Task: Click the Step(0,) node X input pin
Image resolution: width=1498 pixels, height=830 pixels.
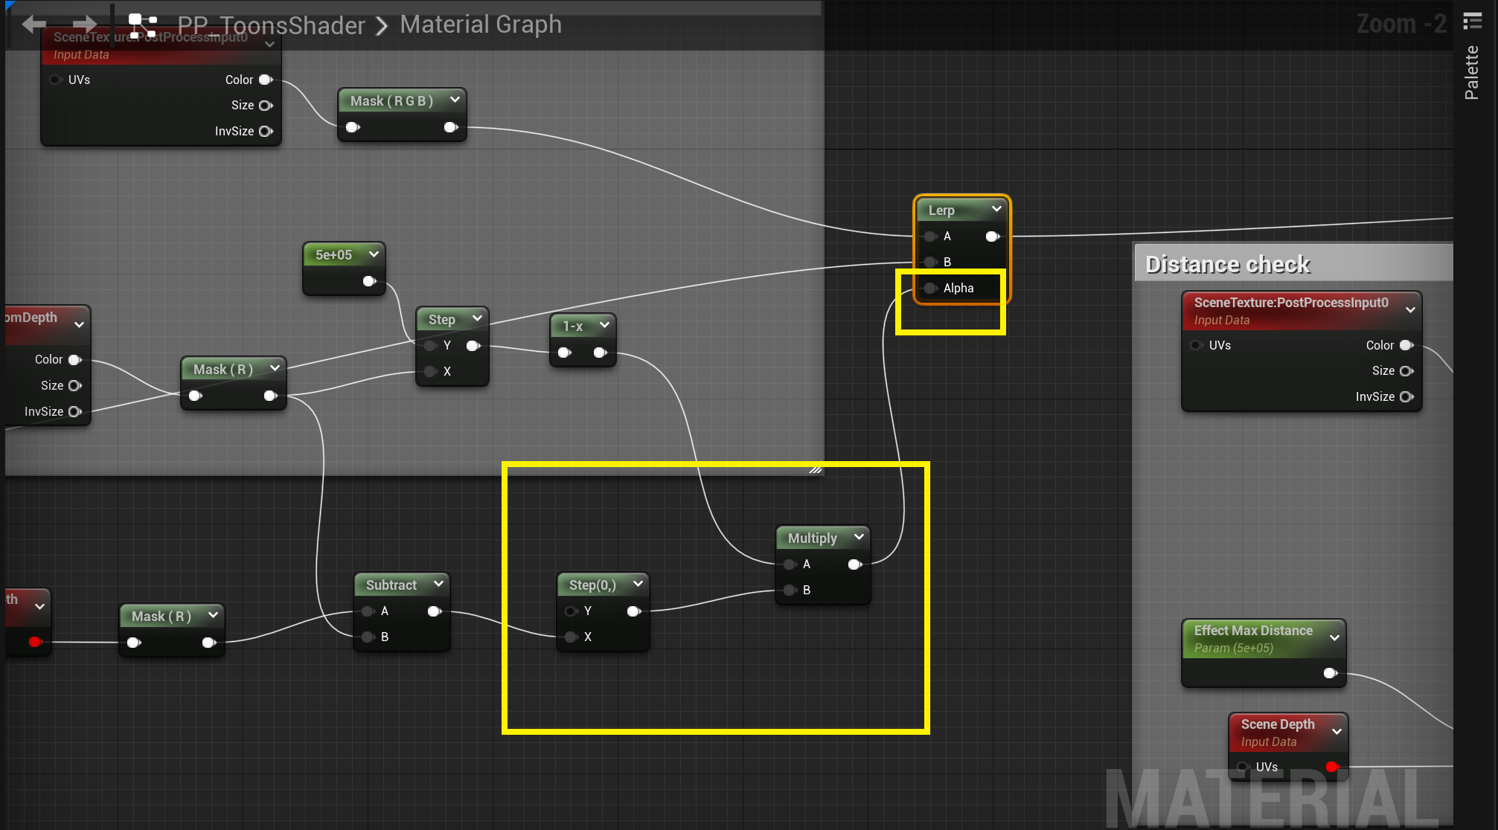Action: pyautogui.click(x=572, y=637)
